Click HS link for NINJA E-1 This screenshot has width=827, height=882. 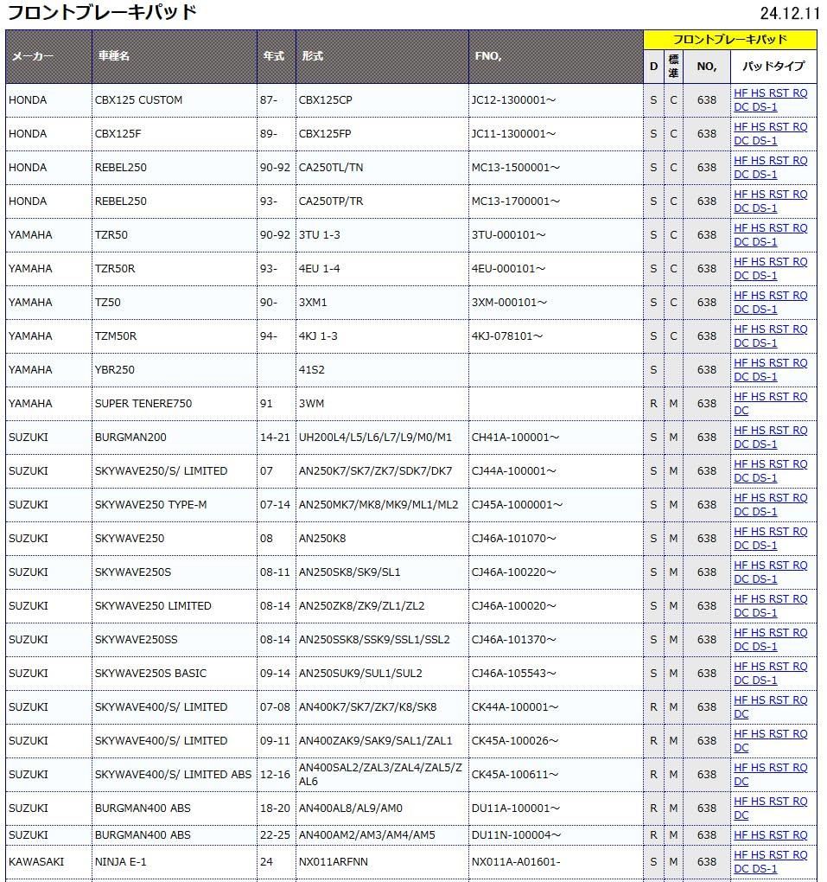pos(757,855)
